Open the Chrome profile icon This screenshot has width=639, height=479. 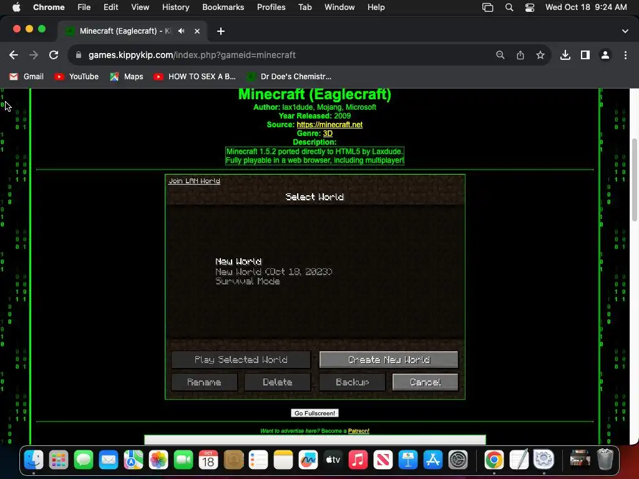coord(605,55)
